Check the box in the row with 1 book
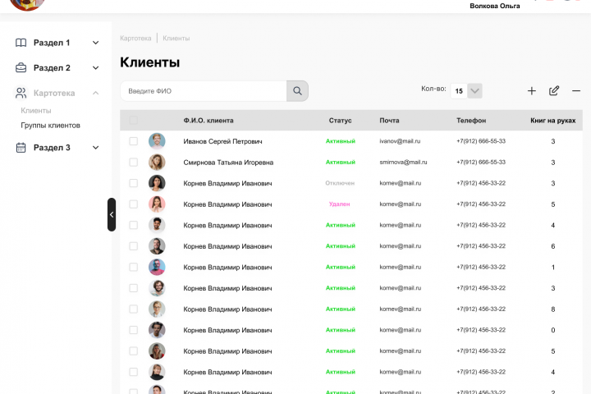This screenshot has width=591, height=394. click(134, 267)
